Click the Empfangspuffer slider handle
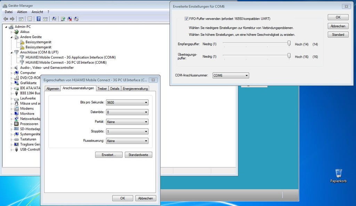The width and height of the screenshot is (356, 206). (289, 43)
